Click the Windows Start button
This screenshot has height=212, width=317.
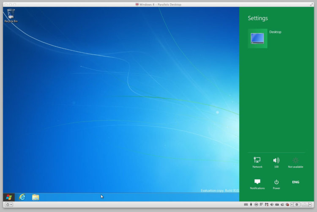click(x=9, y=197)
